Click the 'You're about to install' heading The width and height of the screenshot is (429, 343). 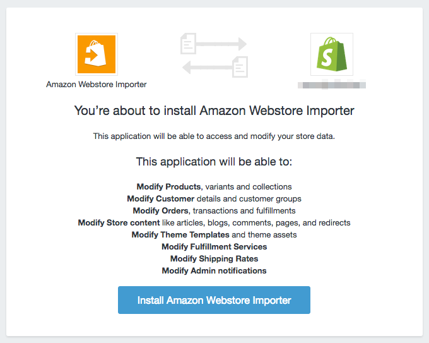coord(214,111)
